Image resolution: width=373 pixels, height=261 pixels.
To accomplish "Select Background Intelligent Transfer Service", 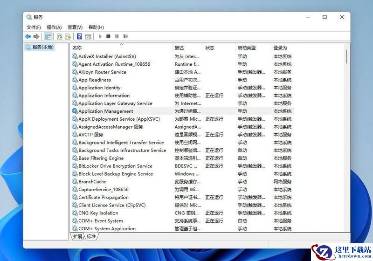I will [x=182, y=143].
